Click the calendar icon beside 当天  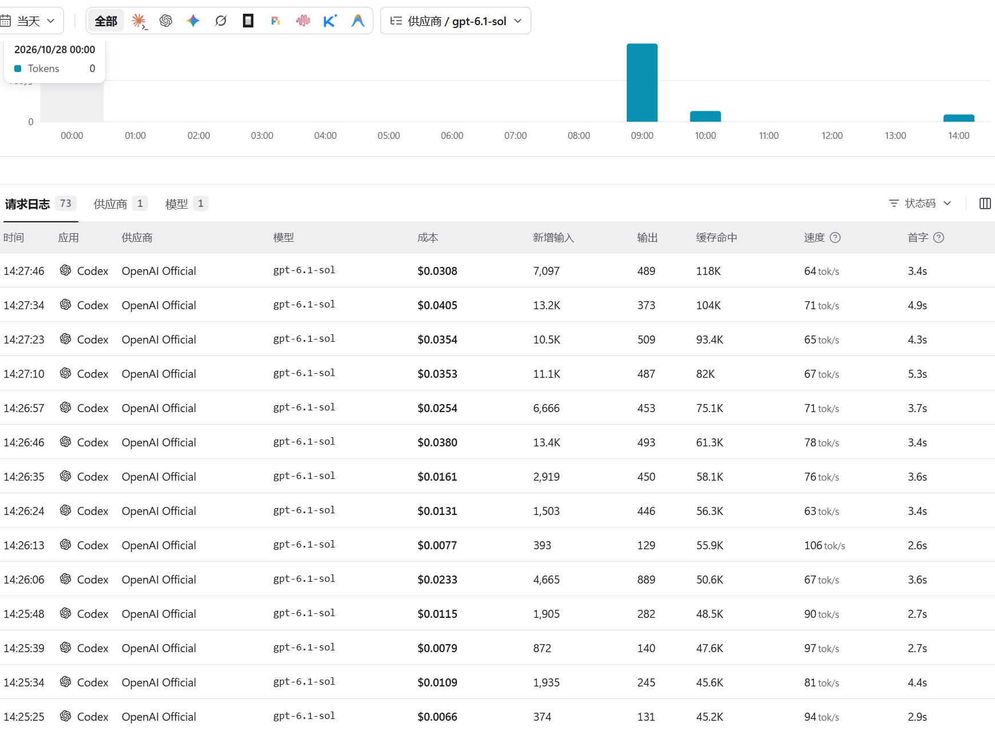(x=6, y=21)
